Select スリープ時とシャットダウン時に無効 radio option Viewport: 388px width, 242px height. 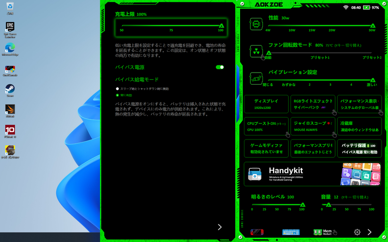(x=142, y=89)
